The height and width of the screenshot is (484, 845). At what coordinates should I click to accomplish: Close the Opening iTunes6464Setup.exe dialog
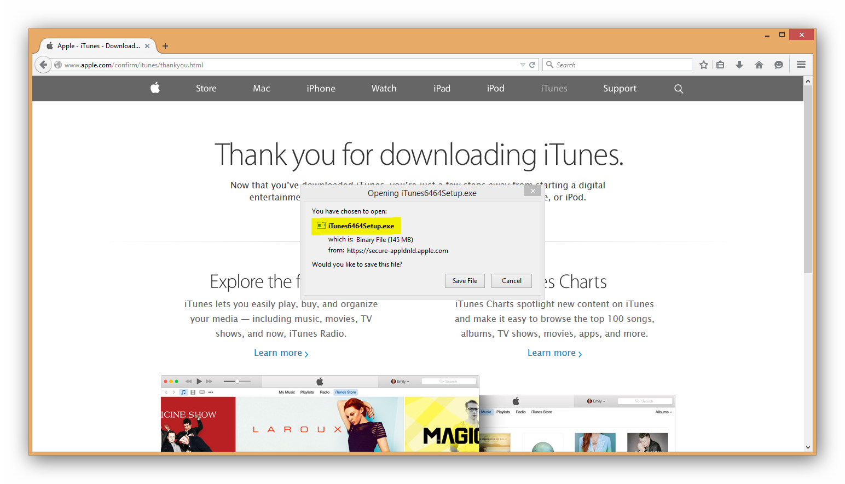click(533, 191)
